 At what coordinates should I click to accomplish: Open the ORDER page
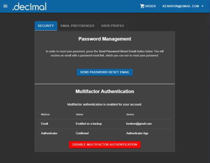click(148, 6)
